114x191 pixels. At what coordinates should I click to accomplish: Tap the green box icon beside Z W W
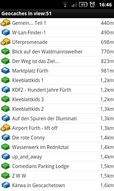(x=5, y=176)
